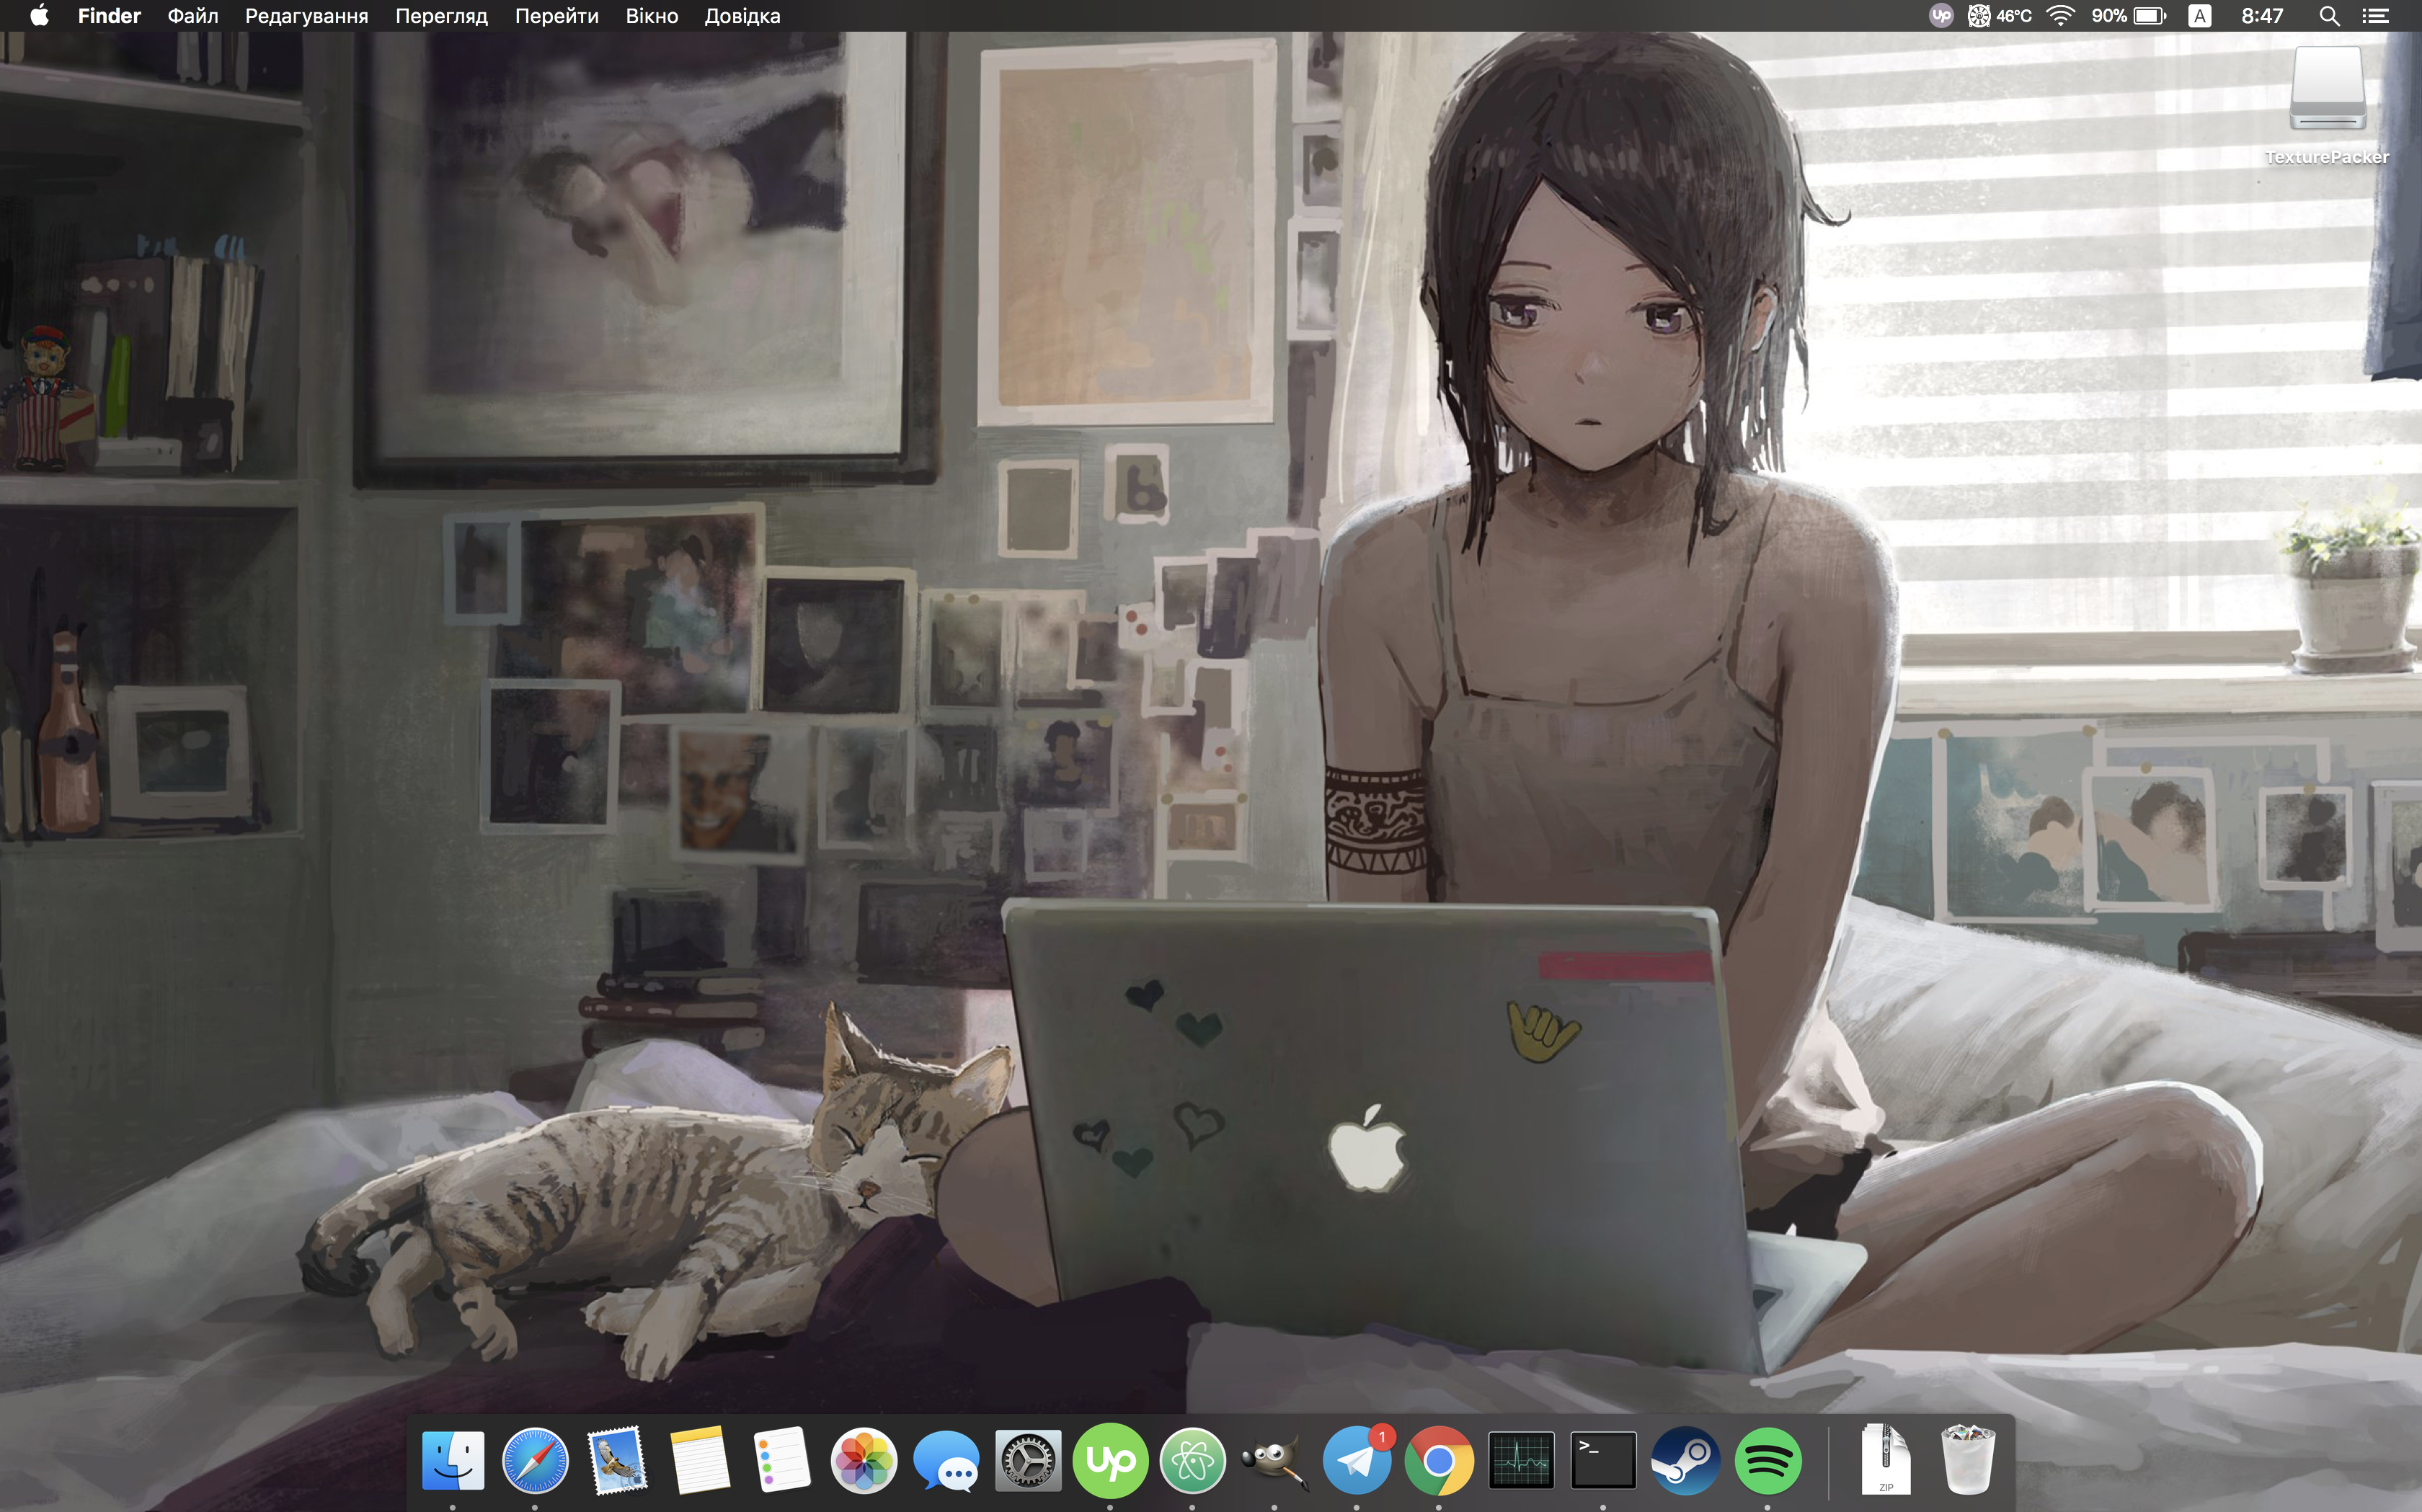Open the Перейти menu

(556, 16)
